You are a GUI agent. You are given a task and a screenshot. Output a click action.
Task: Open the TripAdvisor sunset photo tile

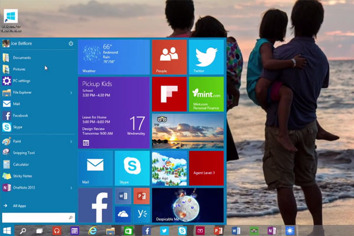click(188, 131)
